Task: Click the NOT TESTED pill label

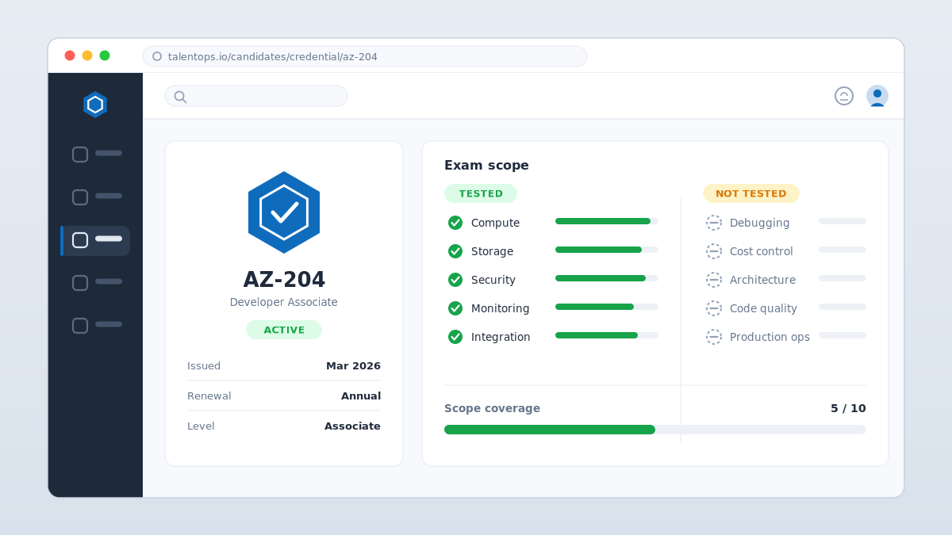Action: 751,193
